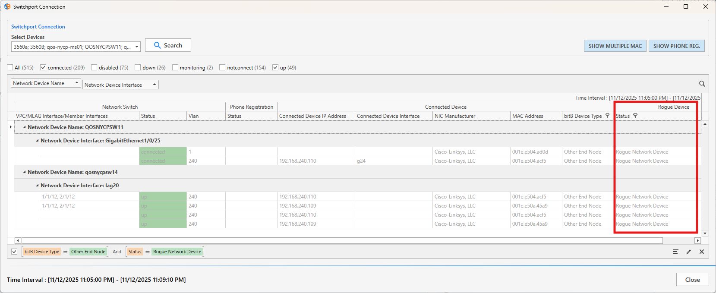The width and height of the screenshot is (716, 293).
Task: Collapse the QOSNYCPSW11 device group
Action: (24, 127)
